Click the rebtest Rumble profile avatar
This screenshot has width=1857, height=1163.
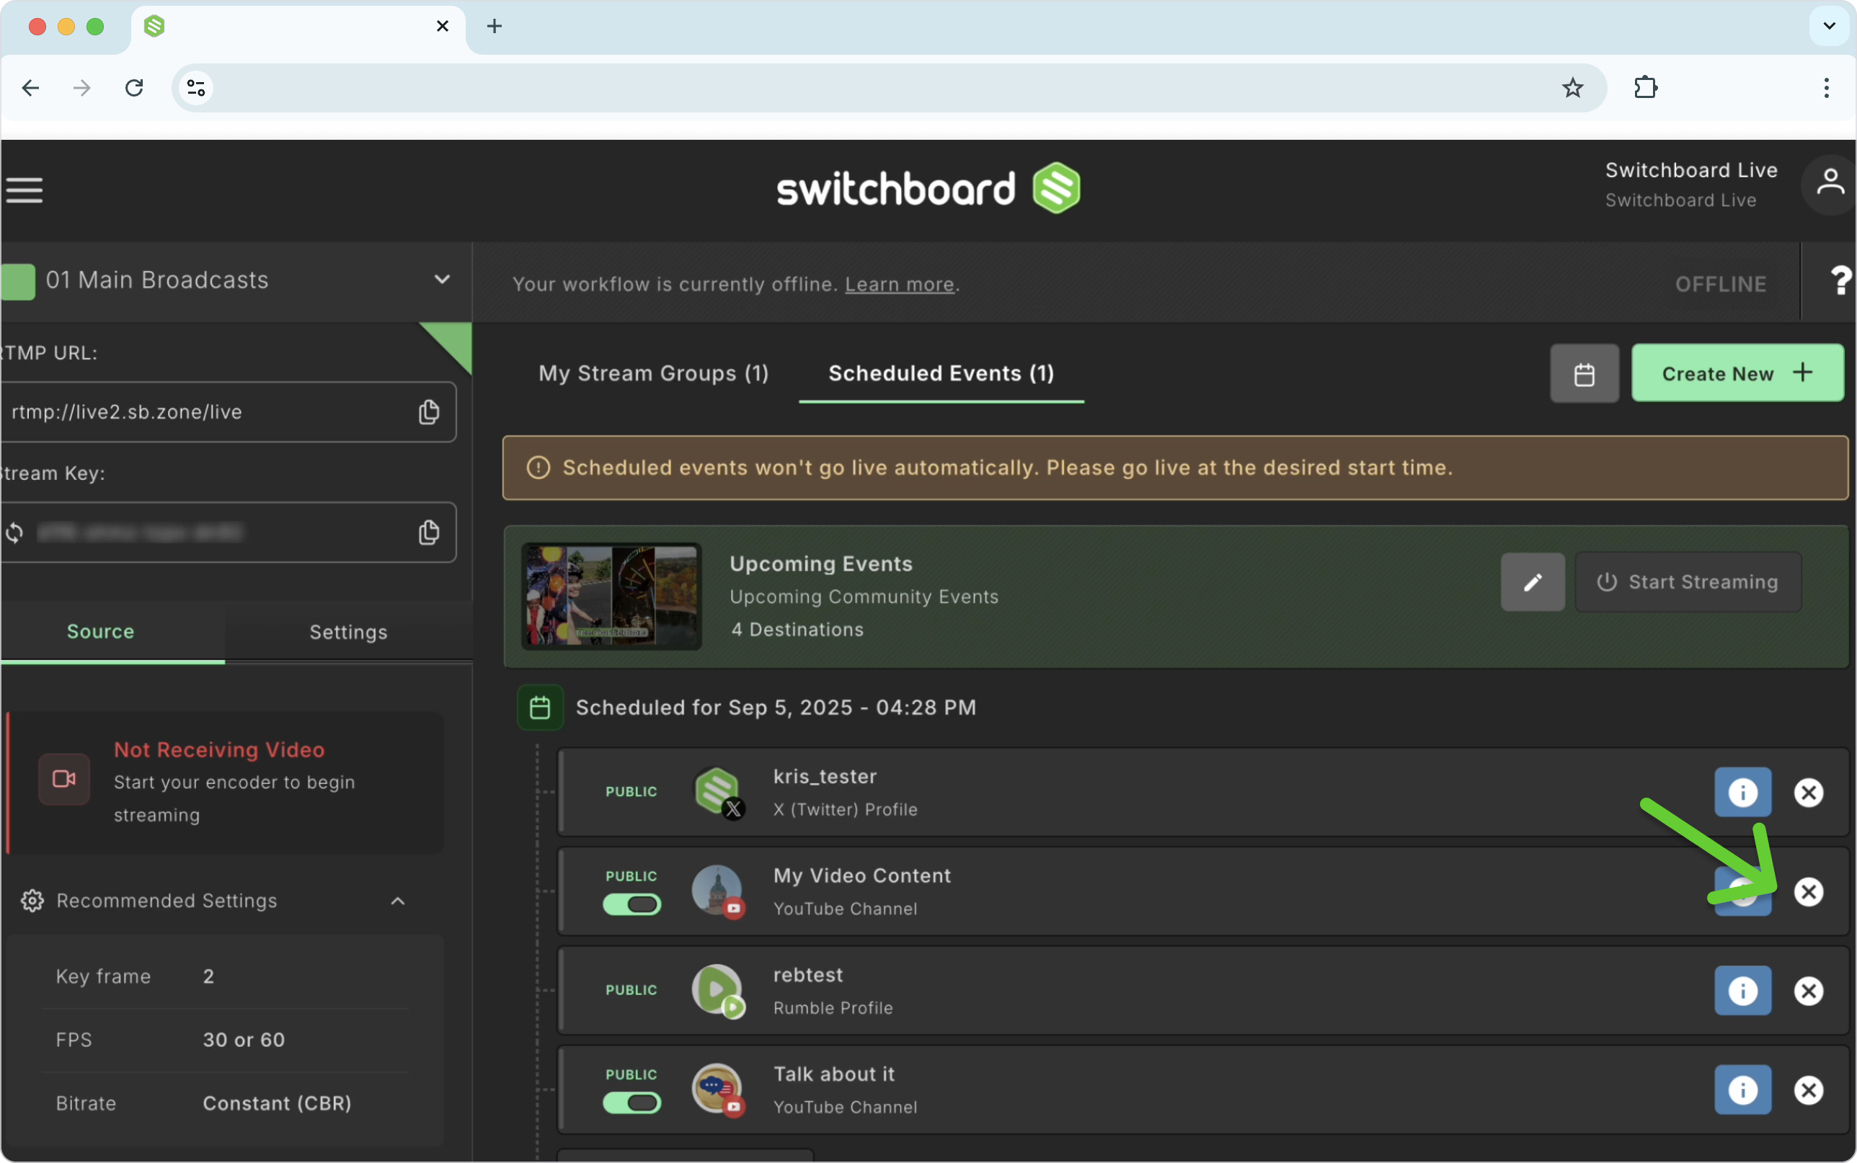(x=719, y=991)
